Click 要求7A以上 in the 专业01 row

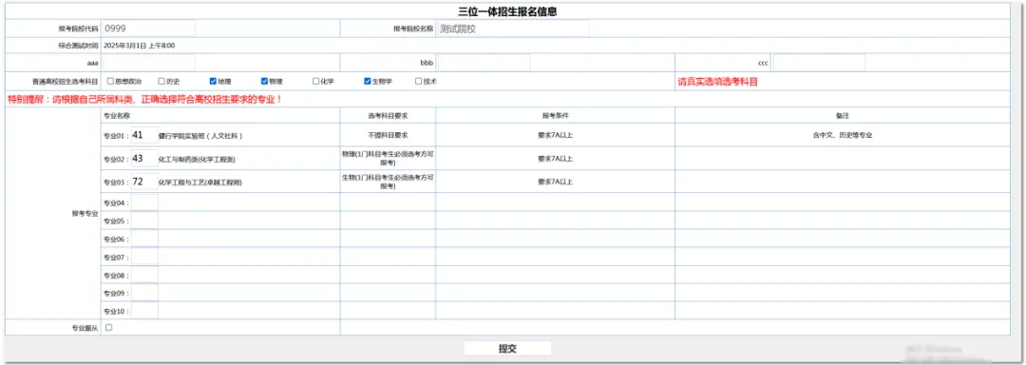[556, 135]
